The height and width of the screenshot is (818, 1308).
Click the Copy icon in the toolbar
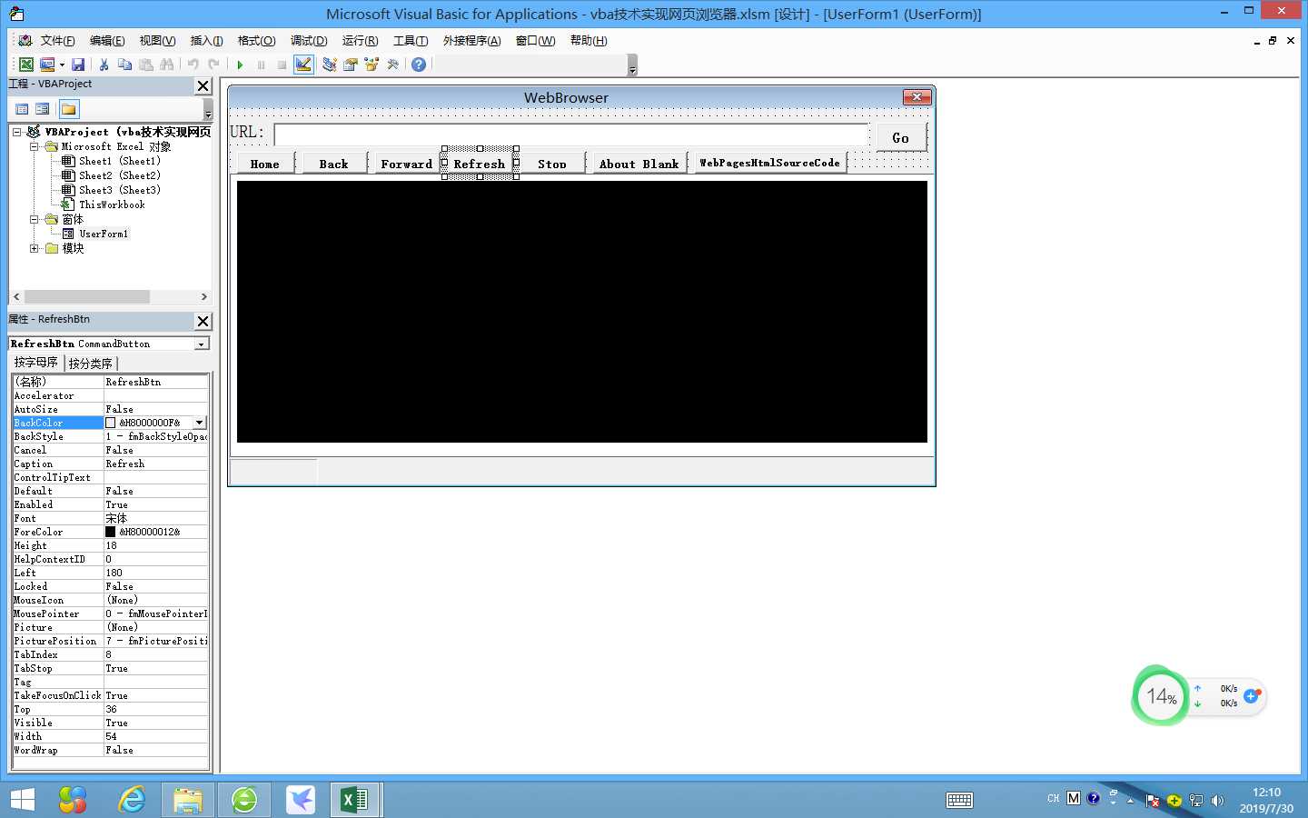tap(124, 65)
